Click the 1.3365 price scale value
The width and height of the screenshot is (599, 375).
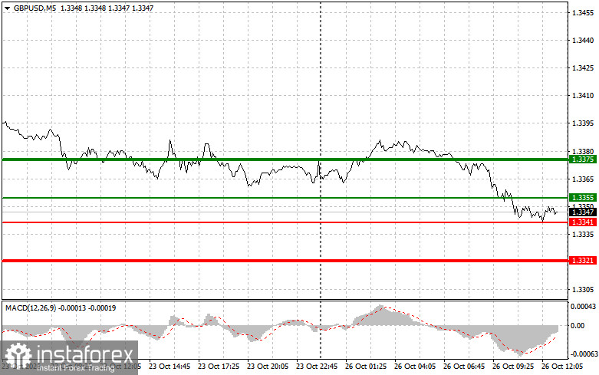tap(583, 179)
